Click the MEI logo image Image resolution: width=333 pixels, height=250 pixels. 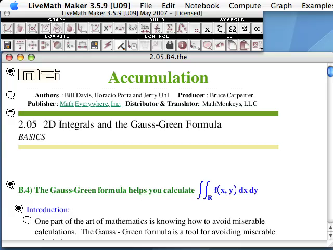(x=40, y=74)
